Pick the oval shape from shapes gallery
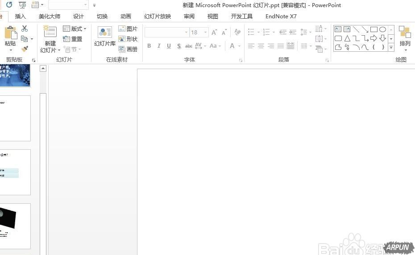Viewport: 415px width, 255px height. pos(382,29)
